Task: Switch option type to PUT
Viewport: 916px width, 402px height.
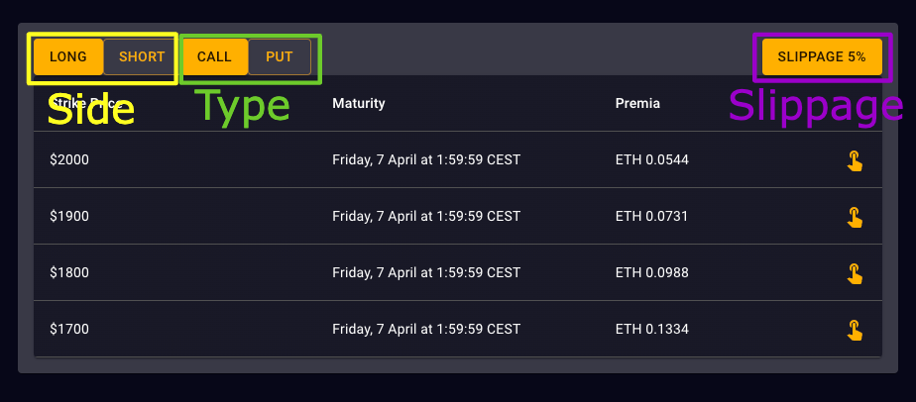Action: coord(280,57)
